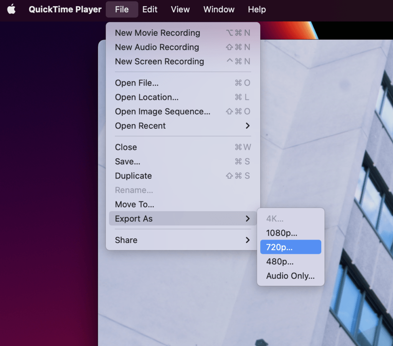The width and height of the screenshot is (393, 346).
Task: Close the open File menu
Action: (122, 10)
